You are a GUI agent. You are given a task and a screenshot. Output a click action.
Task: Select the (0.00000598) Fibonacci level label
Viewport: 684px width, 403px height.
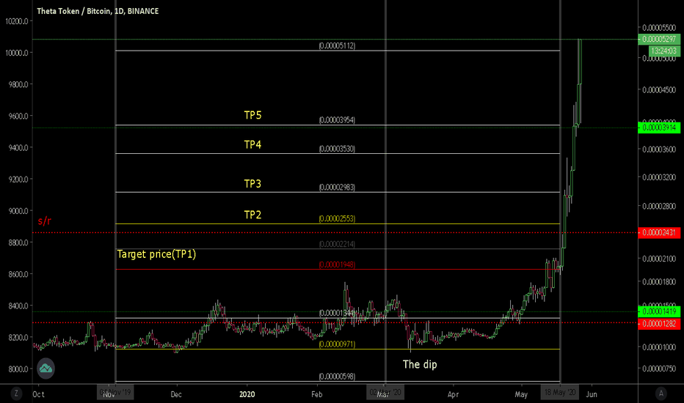(337, 377)
